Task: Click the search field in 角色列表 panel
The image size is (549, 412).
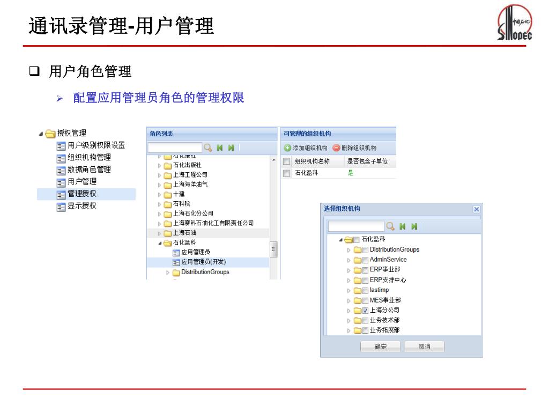Action: pyautogui.click(x=175, y=148)
